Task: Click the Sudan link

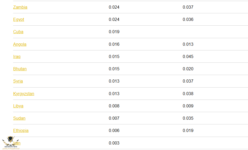Action: pos(19,118)
